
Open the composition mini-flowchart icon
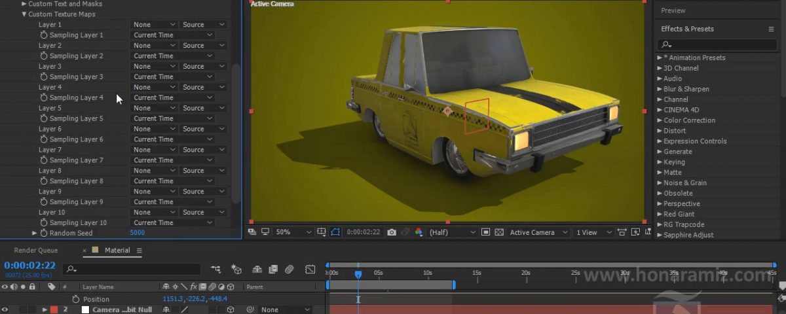point(215,269)
